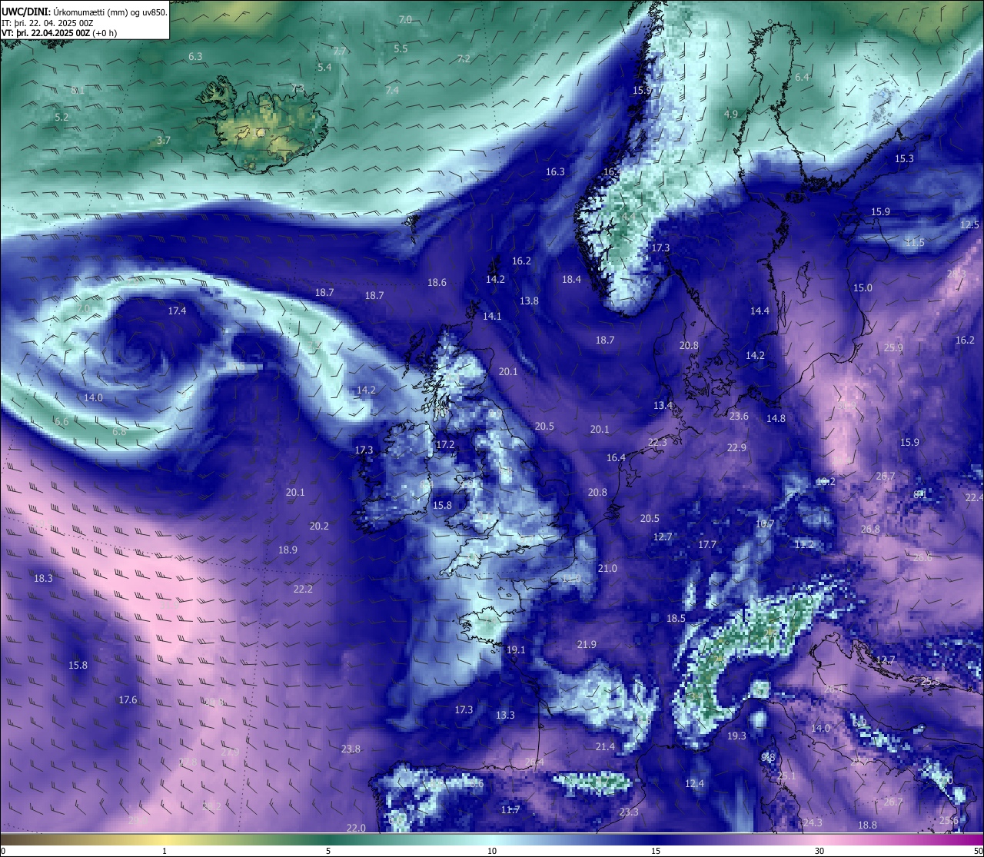Viewport: 984px width, 857px height.
Task: Click the 22.2 value label
Action: tap(303, 590)
